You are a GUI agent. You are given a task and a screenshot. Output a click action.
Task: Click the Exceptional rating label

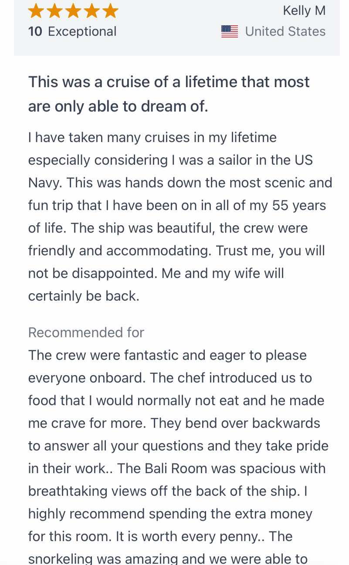pyautogui.click(x=82, y=31)
